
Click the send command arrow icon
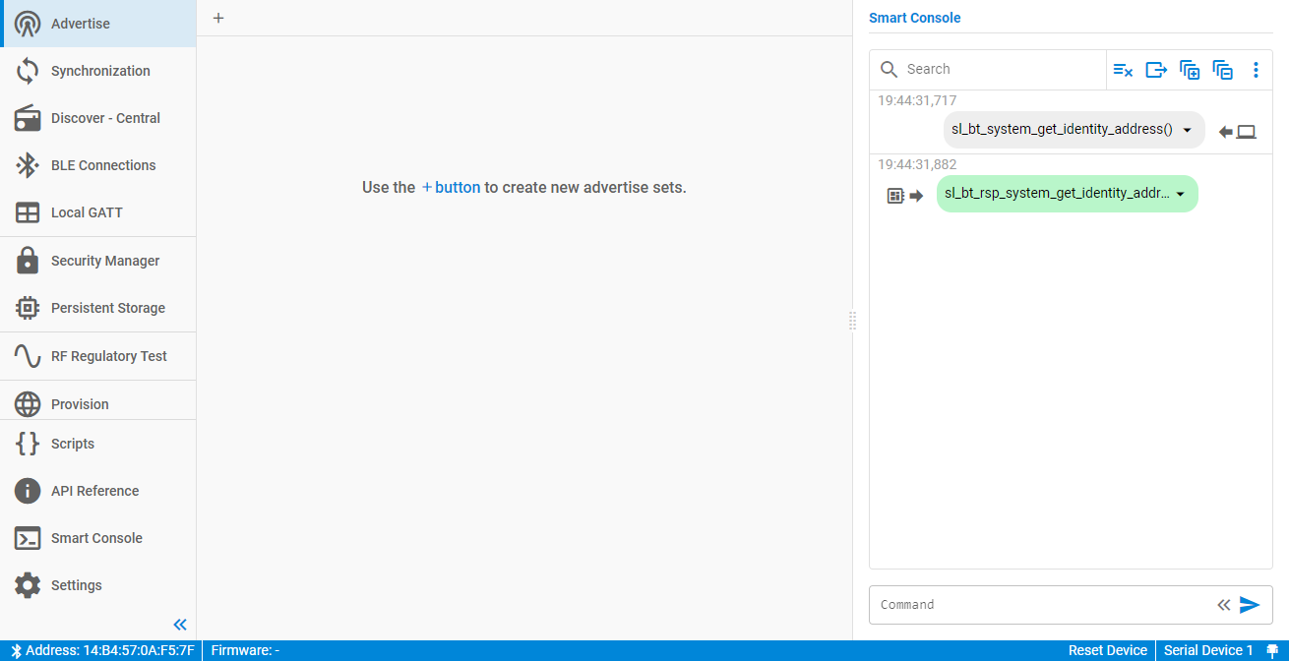pyautogui.click(x=1250, y=605)
